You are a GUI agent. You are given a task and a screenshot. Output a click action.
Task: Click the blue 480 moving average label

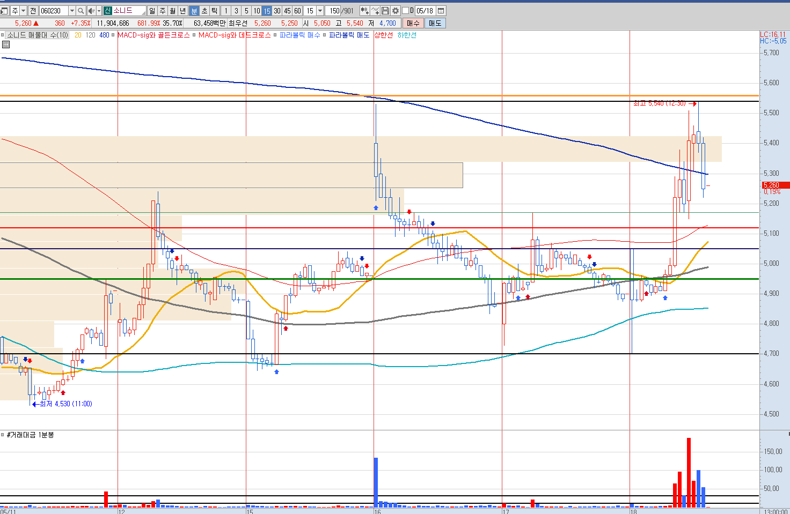point(104,35)
